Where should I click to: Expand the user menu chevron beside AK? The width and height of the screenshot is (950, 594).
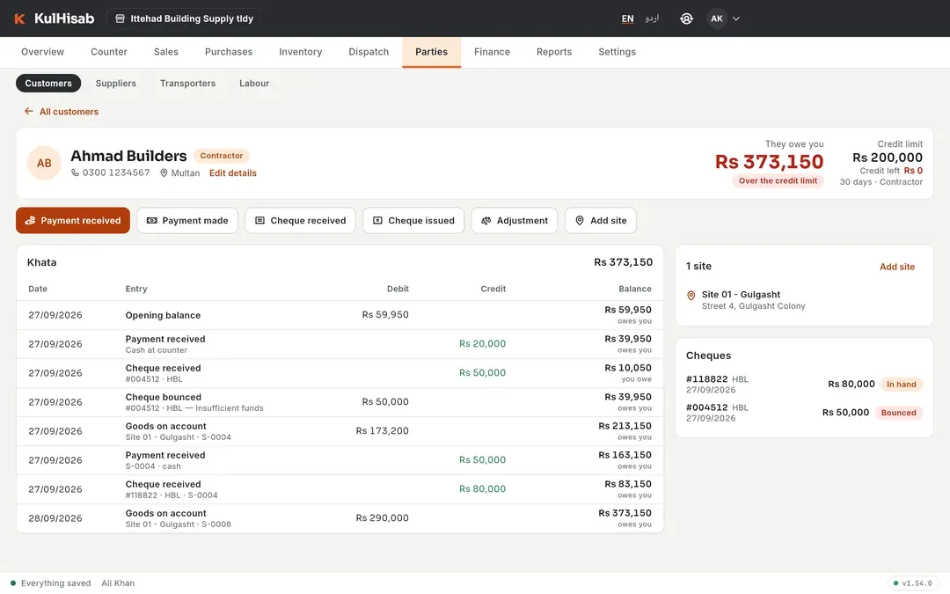[736, 18]
